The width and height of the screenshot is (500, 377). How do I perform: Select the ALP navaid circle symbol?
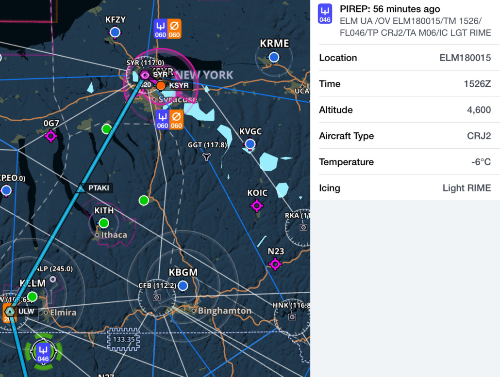pyautogui.click(x=53, y=279)
